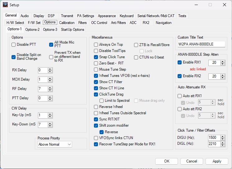The width and height of the screenshot is (232, 169).
Task: Open Serial/Network/Midi CAT tab
Action: [156, 16]
